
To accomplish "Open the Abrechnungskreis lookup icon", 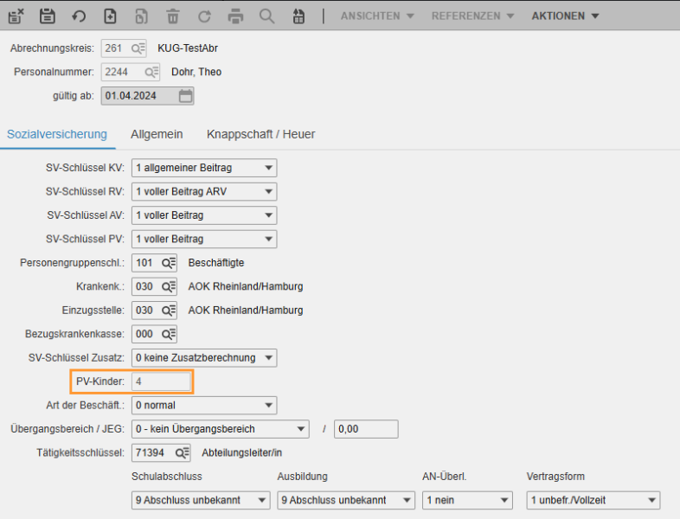I will [x=138, y=48].
